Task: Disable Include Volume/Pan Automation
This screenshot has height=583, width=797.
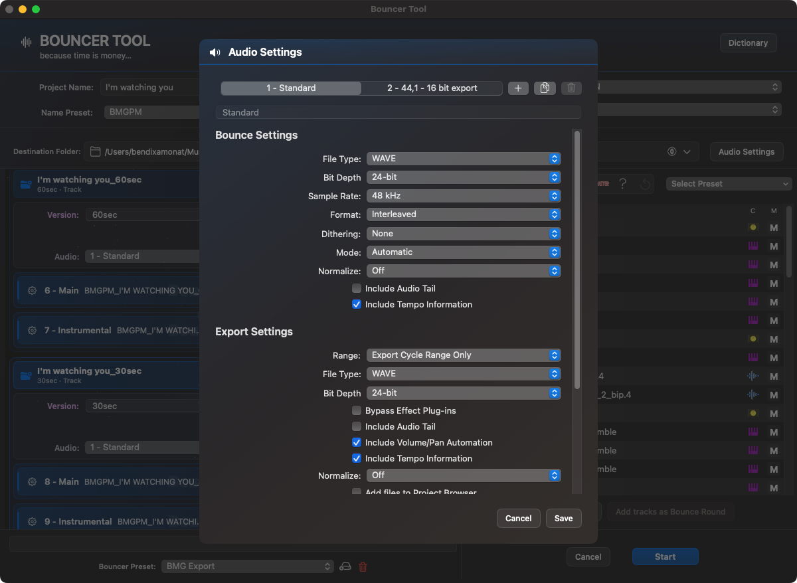Action: tap(357, 442)
